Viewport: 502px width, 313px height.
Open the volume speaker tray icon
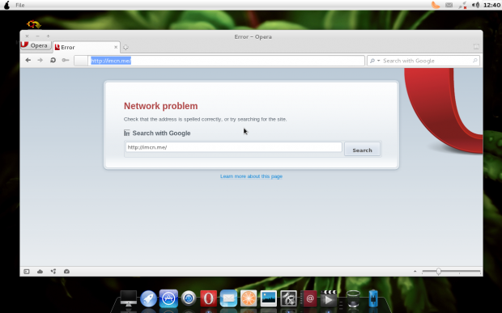coord(476,5)
